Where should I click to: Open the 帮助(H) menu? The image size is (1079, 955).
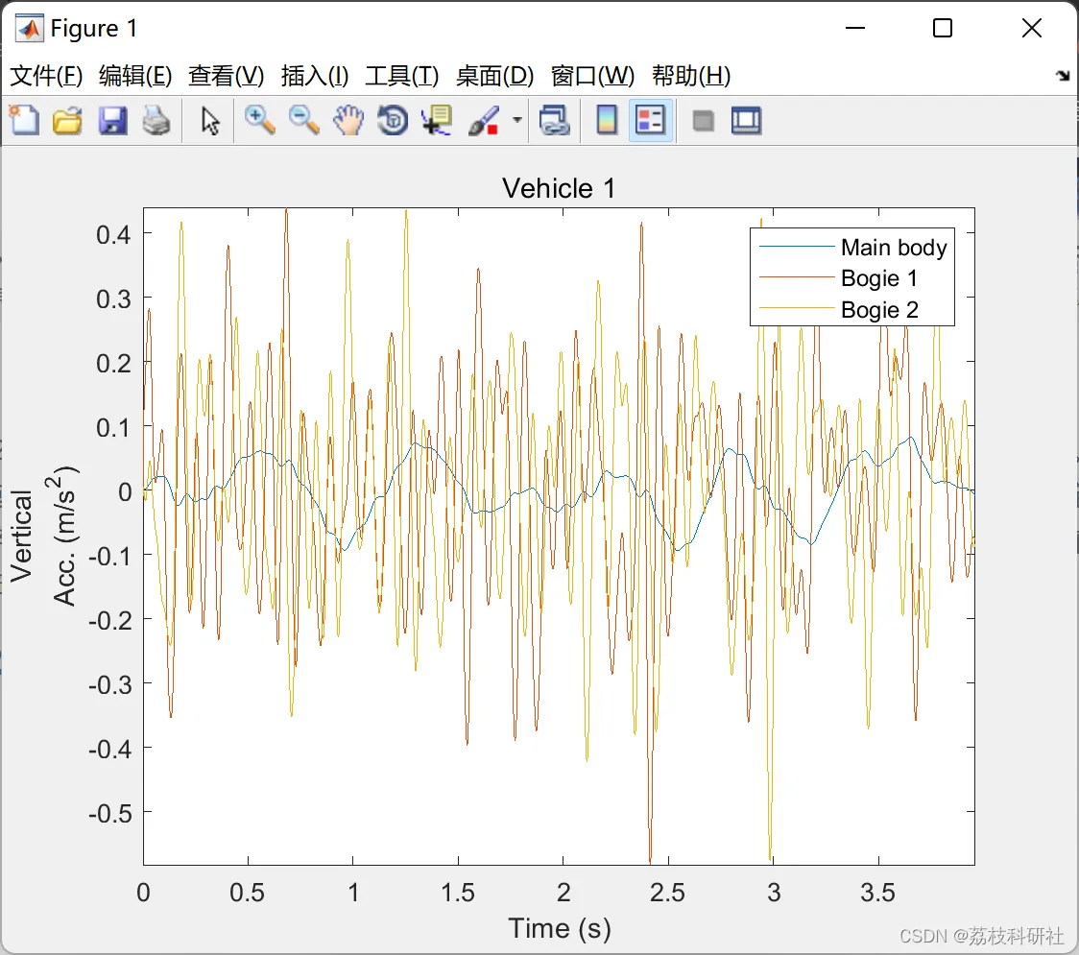[x=691, y=76]
